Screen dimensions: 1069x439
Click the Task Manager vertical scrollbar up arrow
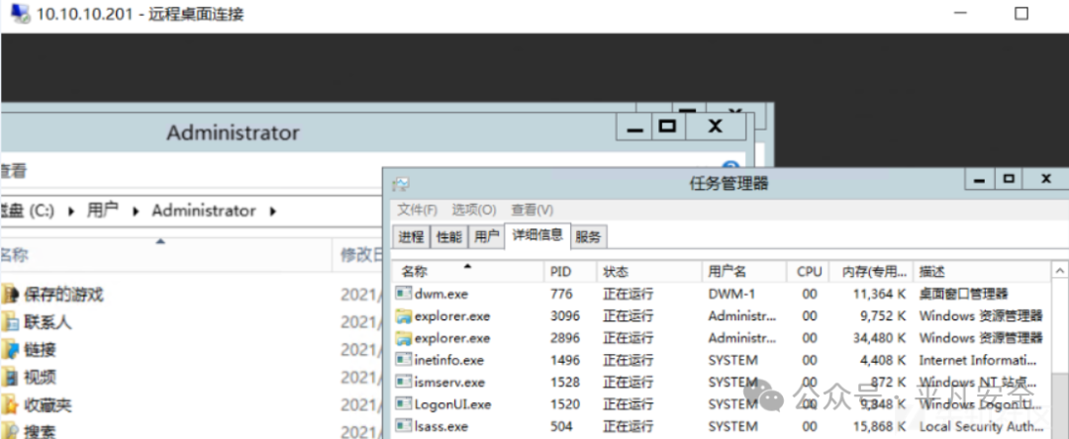(x=1059, y=272)
